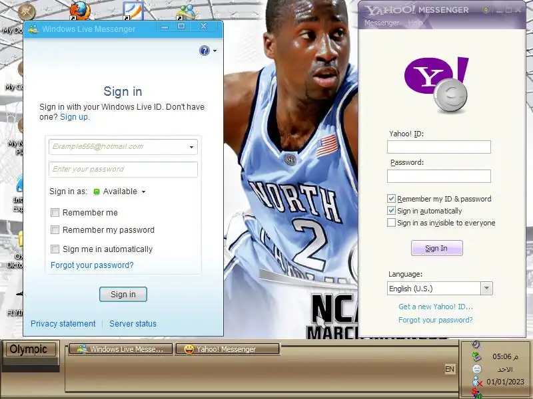Uncheck Sign in automatically in Yahoo Messenger
533x399 pixels.
pyautogui.click(x=391, y=210)
